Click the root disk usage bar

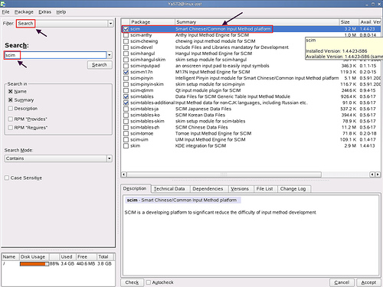tap(34, 264)
